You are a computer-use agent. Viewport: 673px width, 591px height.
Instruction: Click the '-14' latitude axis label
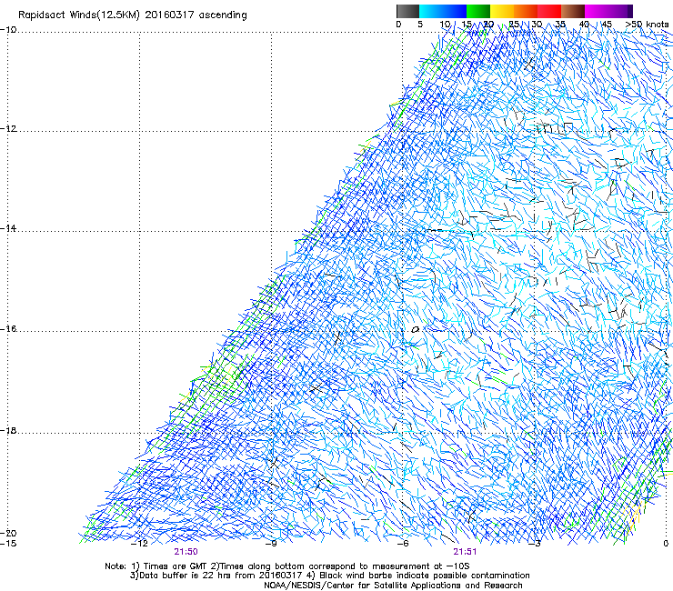point(8,228)
